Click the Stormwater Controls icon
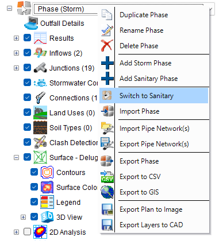The width and height of the screenshot is (223, 241). 40,83
